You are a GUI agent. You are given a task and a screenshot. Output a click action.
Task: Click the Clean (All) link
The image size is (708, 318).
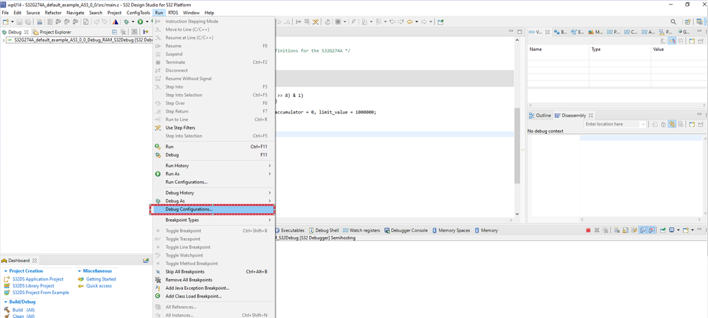tap(23, 316)
